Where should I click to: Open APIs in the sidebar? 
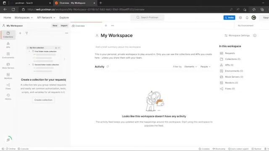click(x=8, y=45)
